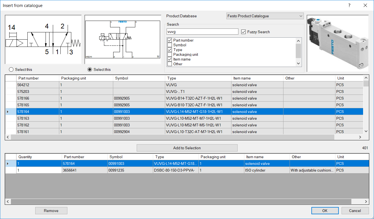Choose the first 'Select this' radio button
This screenshot has height=219, width=374.
coord(11,69)
